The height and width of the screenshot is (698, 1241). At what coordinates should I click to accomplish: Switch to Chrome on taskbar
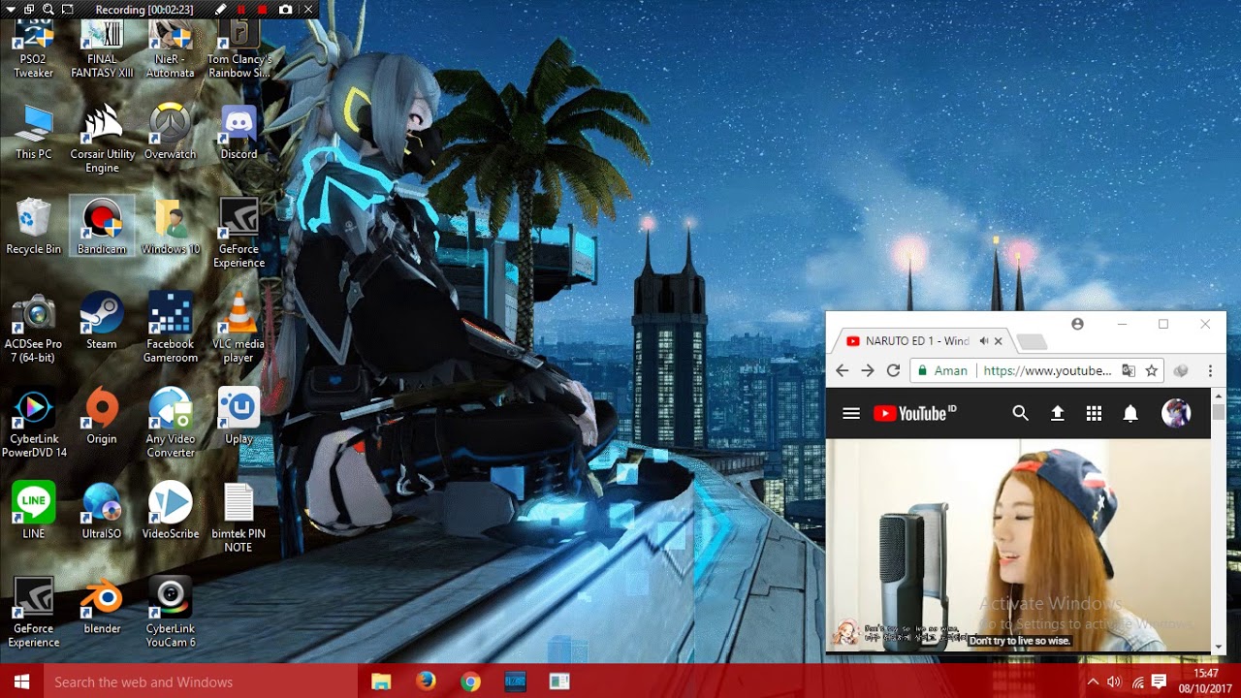pyautogui.click(x=470, y=682)
